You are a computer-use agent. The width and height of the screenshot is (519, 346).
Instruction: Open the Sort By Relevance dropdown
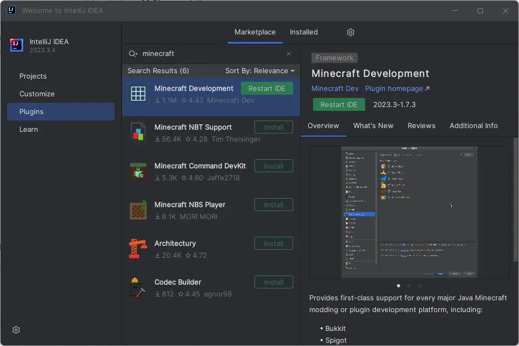pyautogui.click(x=260, y=71)
